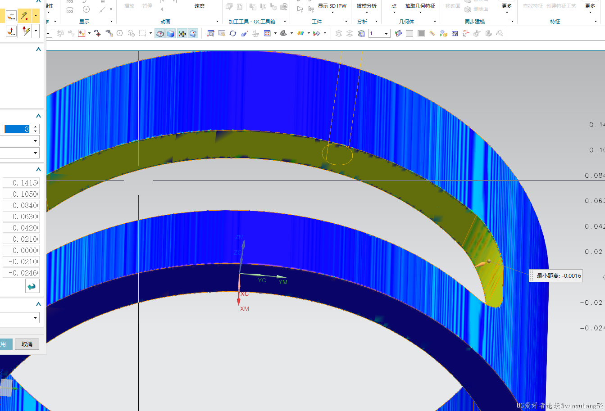Open arrow beside rainbow color icon
The image size is (605, 411).
coord(309,33)
